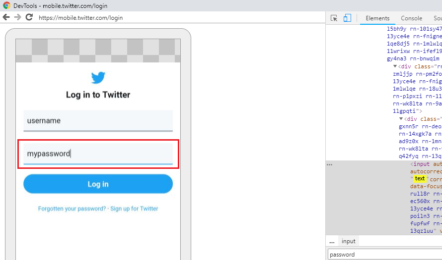
Task: Collapse the nested second div class node
Action: [401, 119]
